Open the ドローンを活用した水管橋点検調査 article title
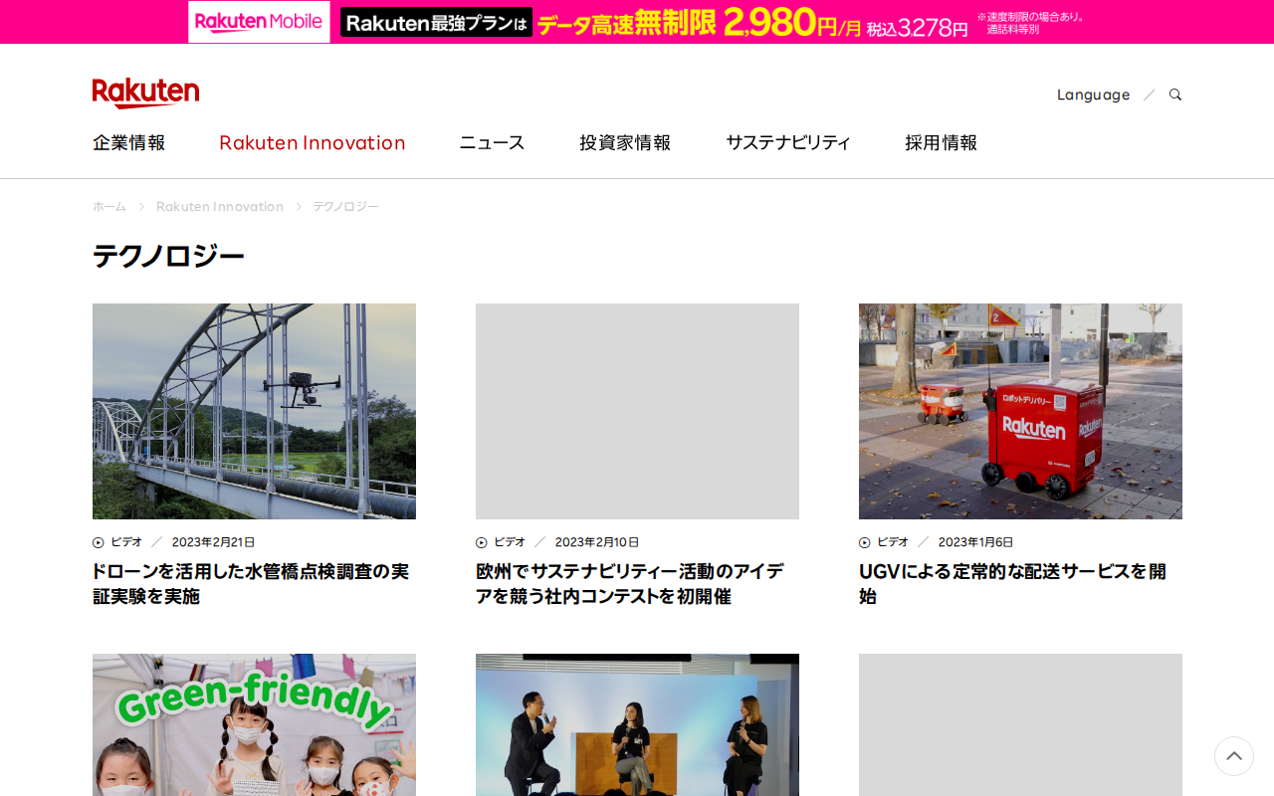This screenshot has width=1274, height=796. pyautogui.click(x=251, y=584)
